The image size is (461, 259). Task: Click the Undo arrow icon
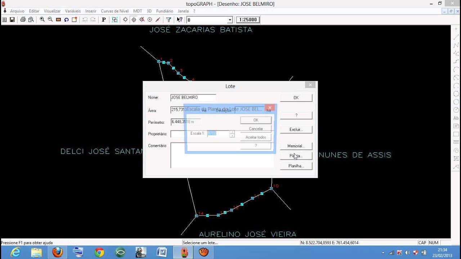pyautogui.click(x=85, y=20)
